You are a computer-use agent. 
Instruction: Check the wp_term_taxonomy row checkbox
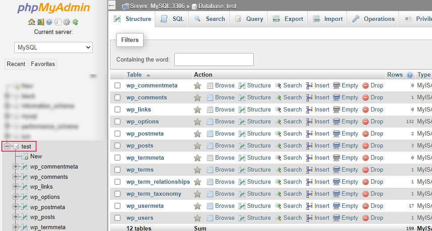[118, 194]
